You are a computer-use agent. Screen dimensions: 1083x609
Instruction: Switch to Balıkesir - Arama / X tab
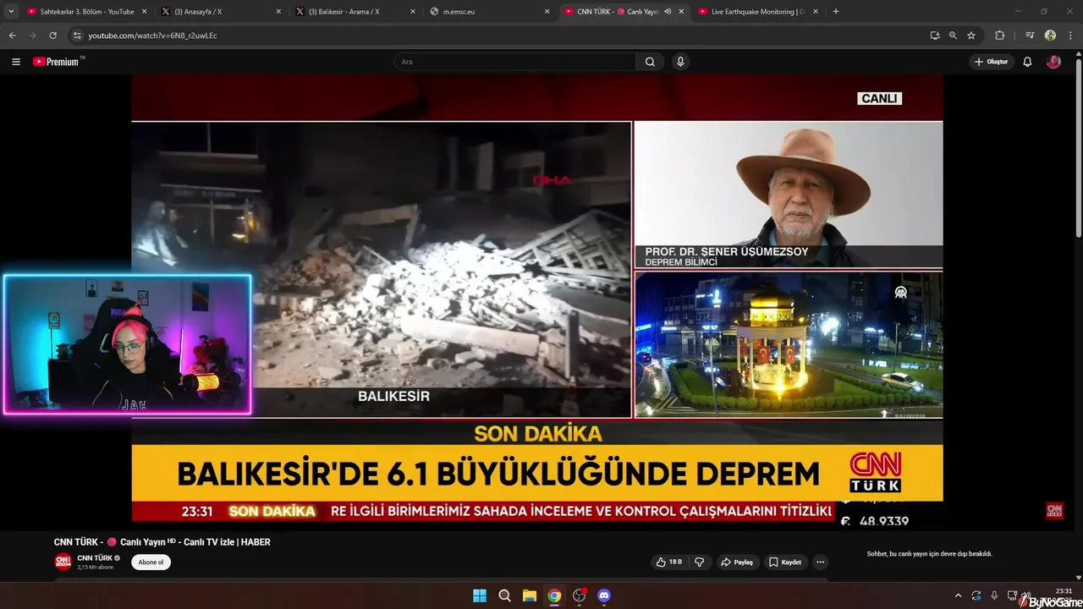click(x=355, y=12)
